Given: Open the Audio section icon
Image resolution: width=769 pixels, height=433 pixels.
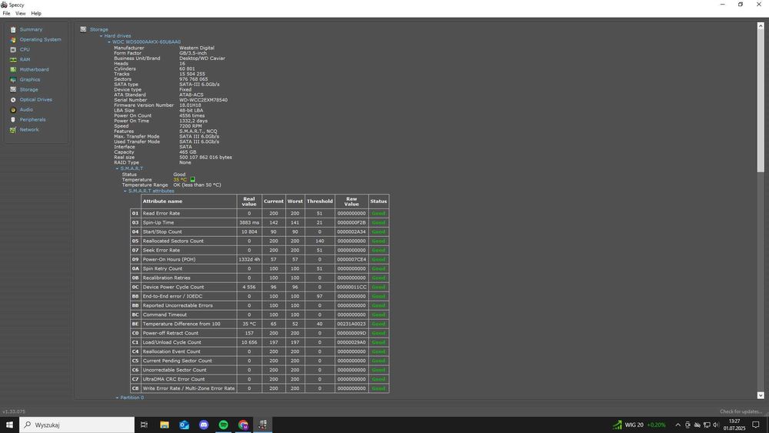Looking at the screenshot, I should click(13, 110).
